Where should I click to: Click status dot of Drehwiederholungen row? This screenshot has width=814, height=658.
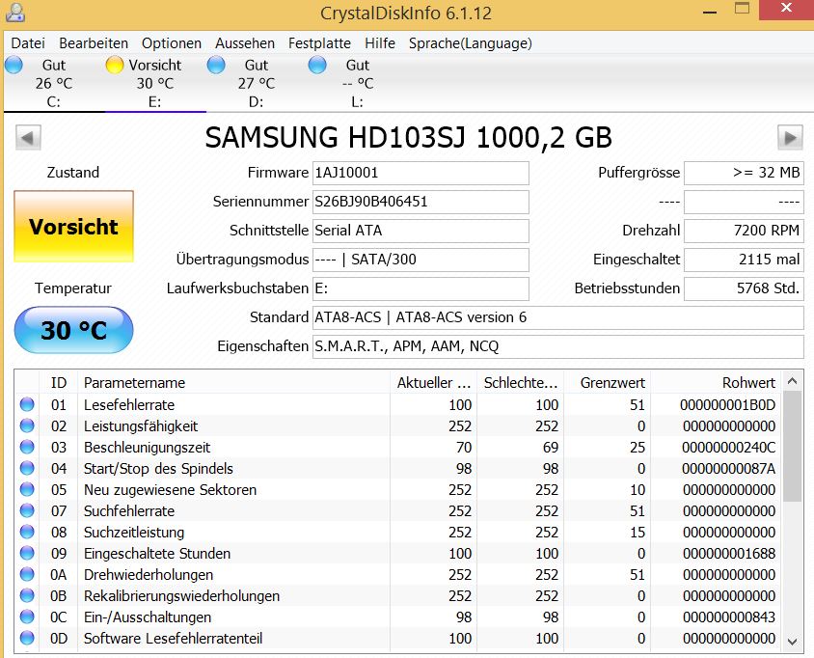[27, 575]
